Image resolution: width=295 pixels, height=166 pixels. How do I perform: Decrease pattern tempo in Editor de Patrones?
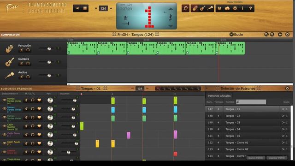pyautogui.click(x=132, y=89)
